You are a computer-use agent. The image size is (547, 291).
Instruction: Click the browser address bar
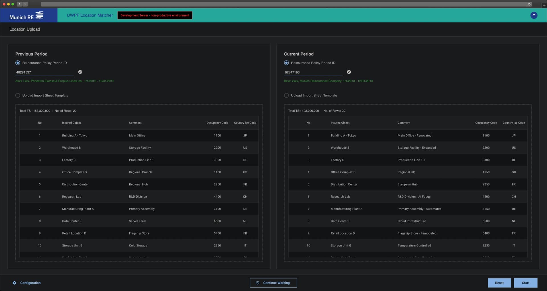coord(286,4)
